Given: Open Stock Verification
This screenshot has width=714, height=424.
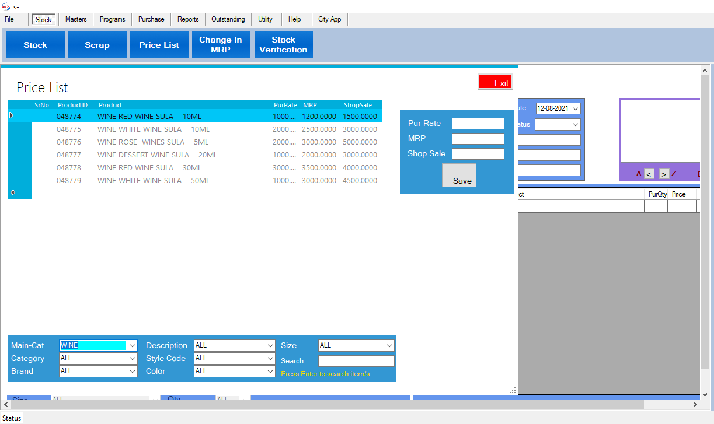Looking at the screenshot, I should point(283,45).
